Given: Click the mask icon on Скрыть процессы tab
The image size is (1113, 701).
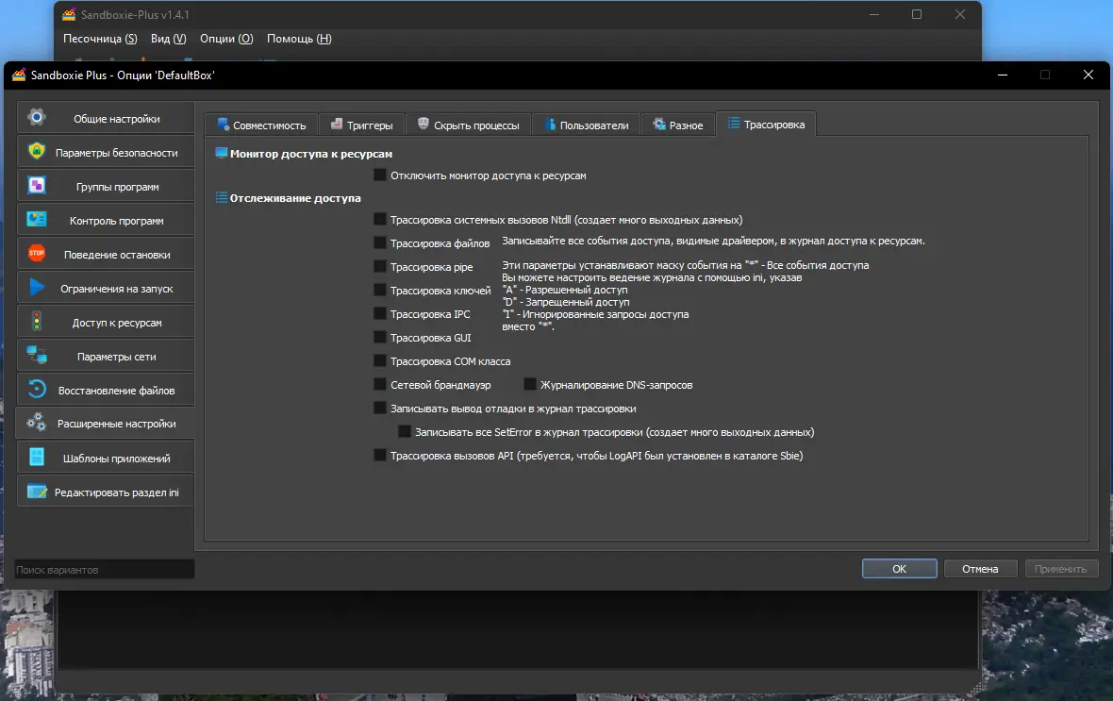Looking at the screenshot, I should point(424,124).
